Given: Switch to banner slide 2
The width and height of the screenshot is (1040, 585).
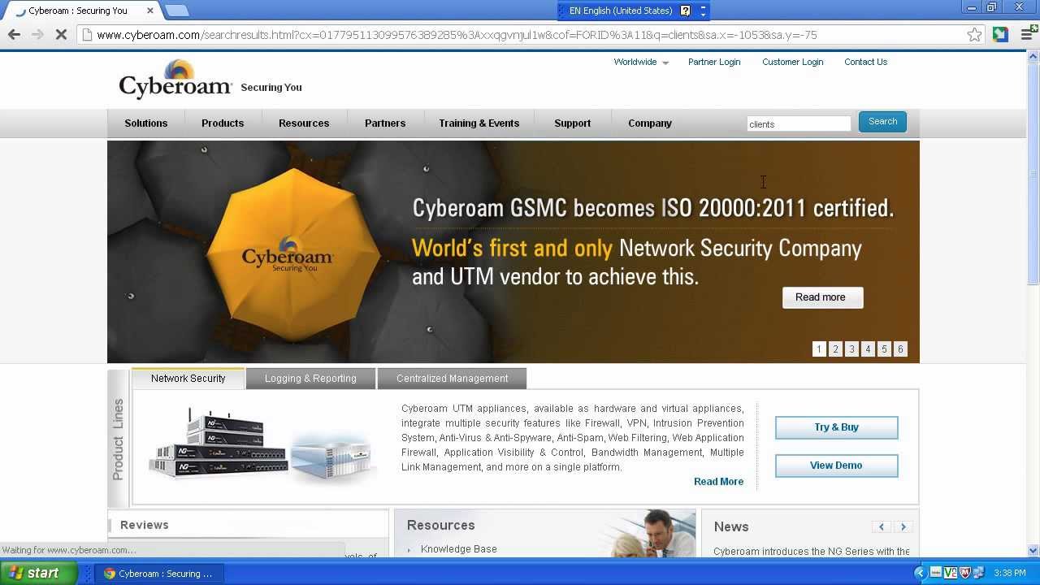Looking at the screenshot, I should click(x=835, y=349).
